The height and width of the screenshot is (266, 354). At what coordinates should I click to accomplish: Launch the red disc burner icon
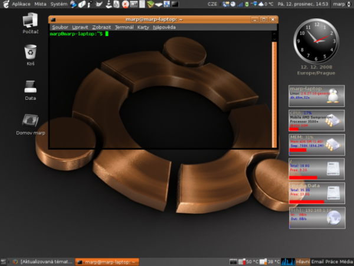click(x=125, y=4)
